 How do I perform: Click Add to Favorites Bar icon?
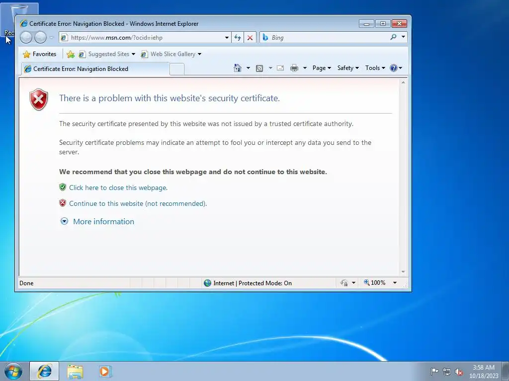tap(71, 54)
